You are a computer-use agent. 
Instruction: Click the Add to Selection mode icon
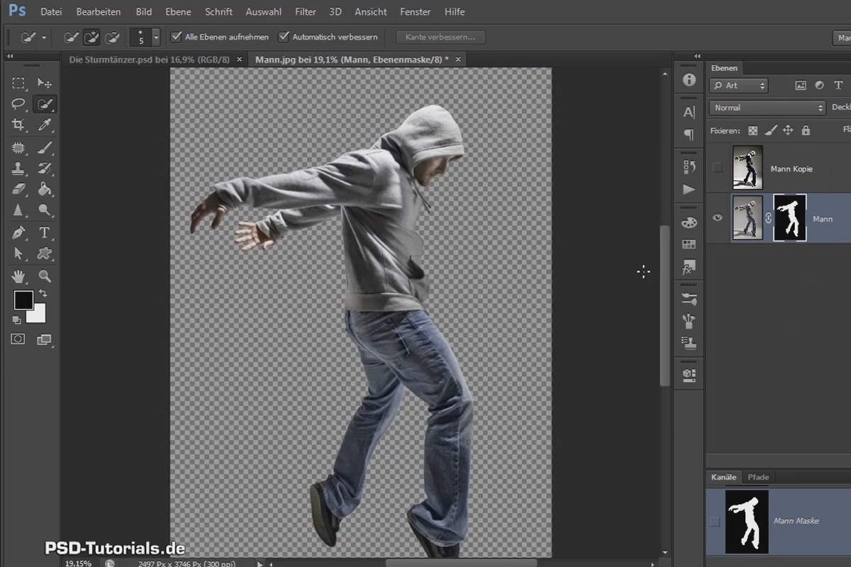tap(91, 37)
